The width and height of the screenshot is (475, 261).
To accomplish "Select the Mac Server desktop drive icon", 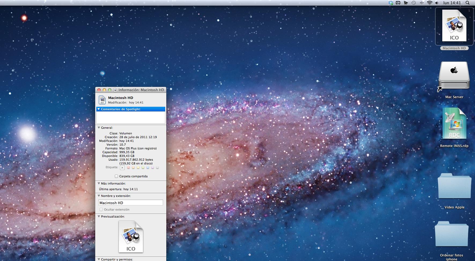I will click(454, 76).
